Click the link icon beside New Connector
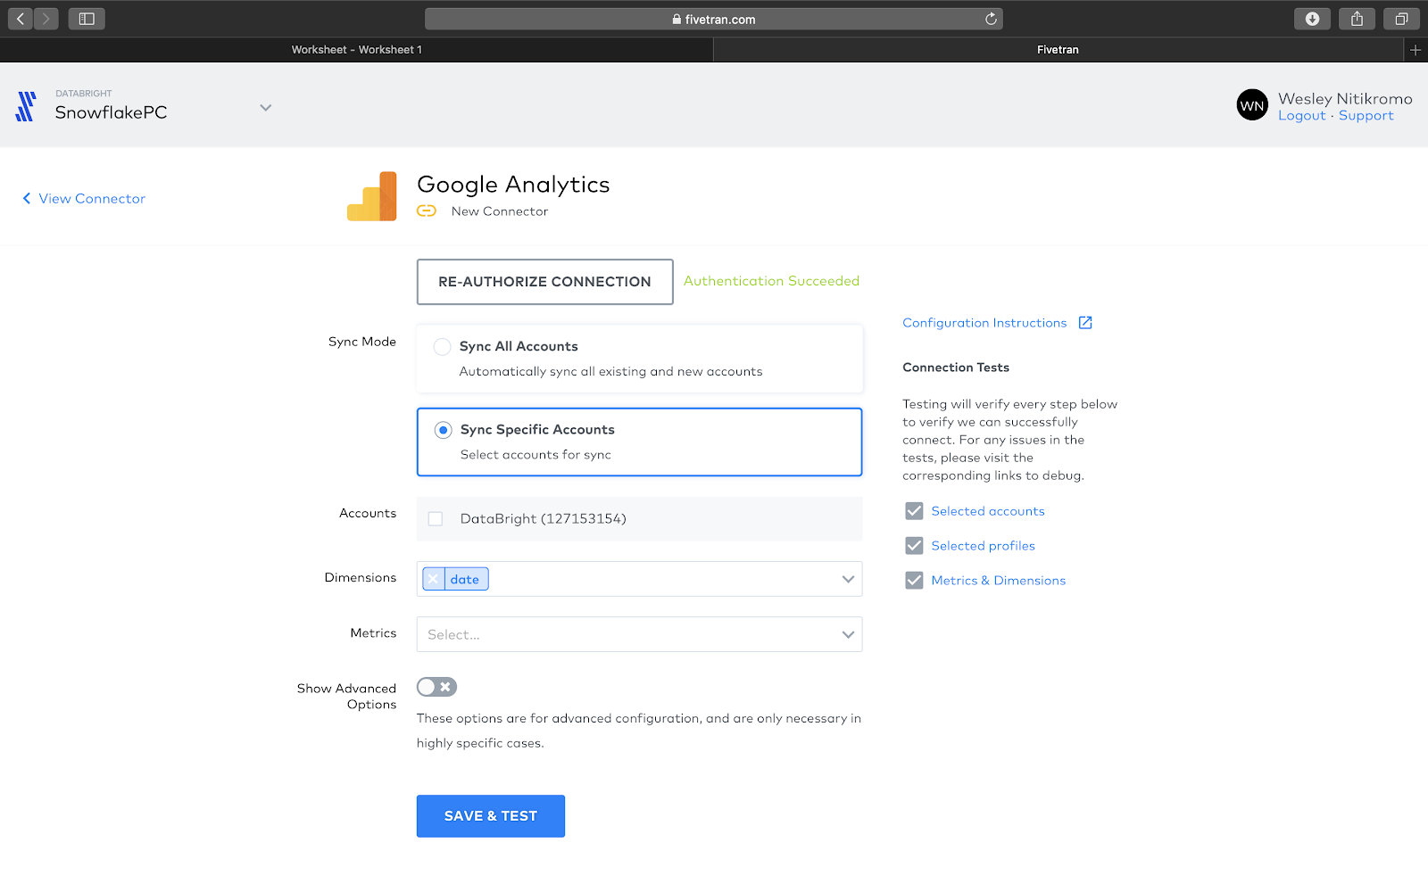 427,211
